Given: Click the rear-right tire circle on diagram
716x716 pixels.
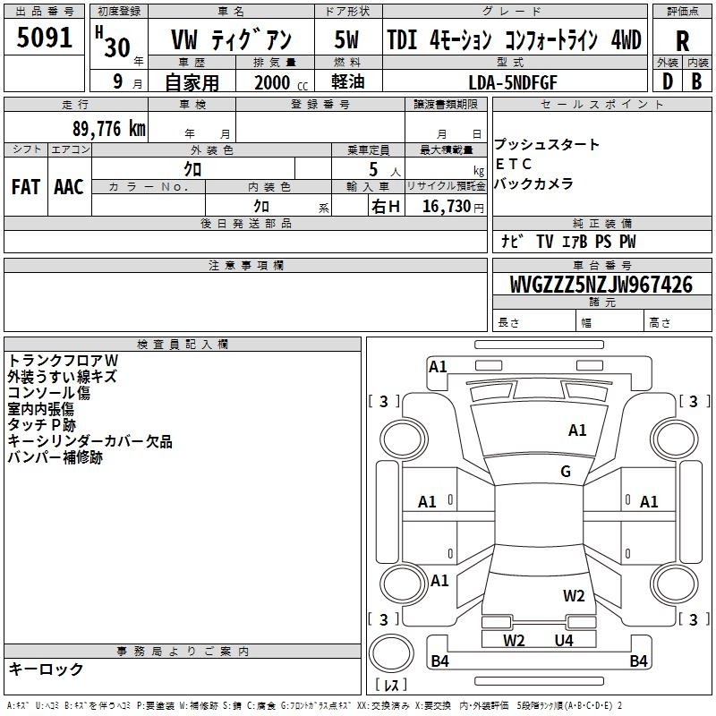Looking at the screenshot, I should tap(674, 584).
